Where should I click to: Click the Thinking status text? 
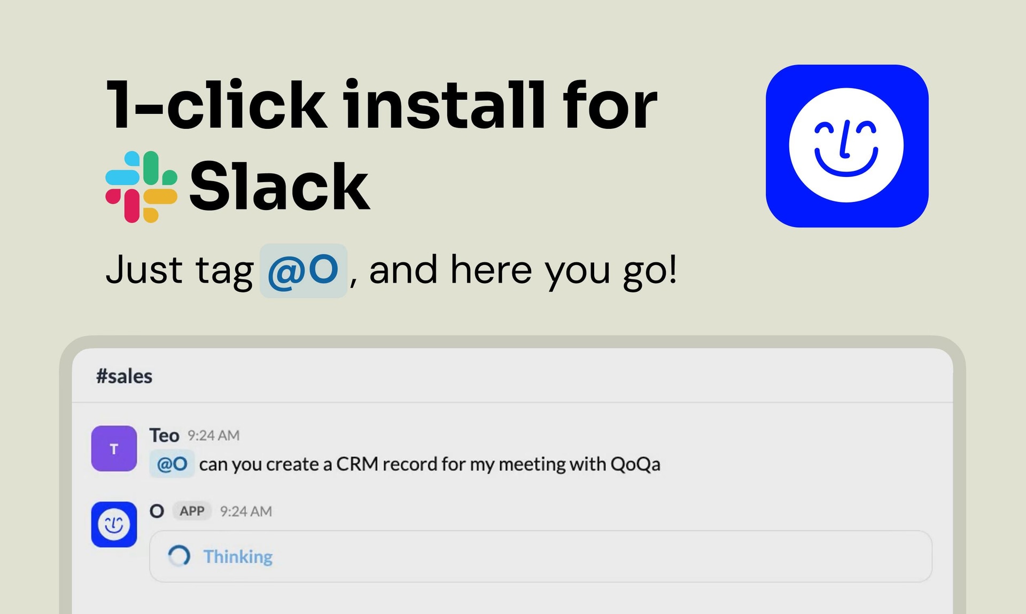coord(238,556)
